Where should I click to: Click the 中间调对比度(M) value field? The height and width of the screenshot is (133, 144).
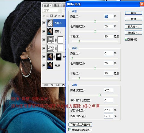pyautogui.click(x=108, y=100)
